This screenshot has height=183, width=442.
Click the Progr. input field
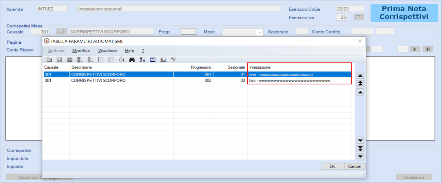188,32
